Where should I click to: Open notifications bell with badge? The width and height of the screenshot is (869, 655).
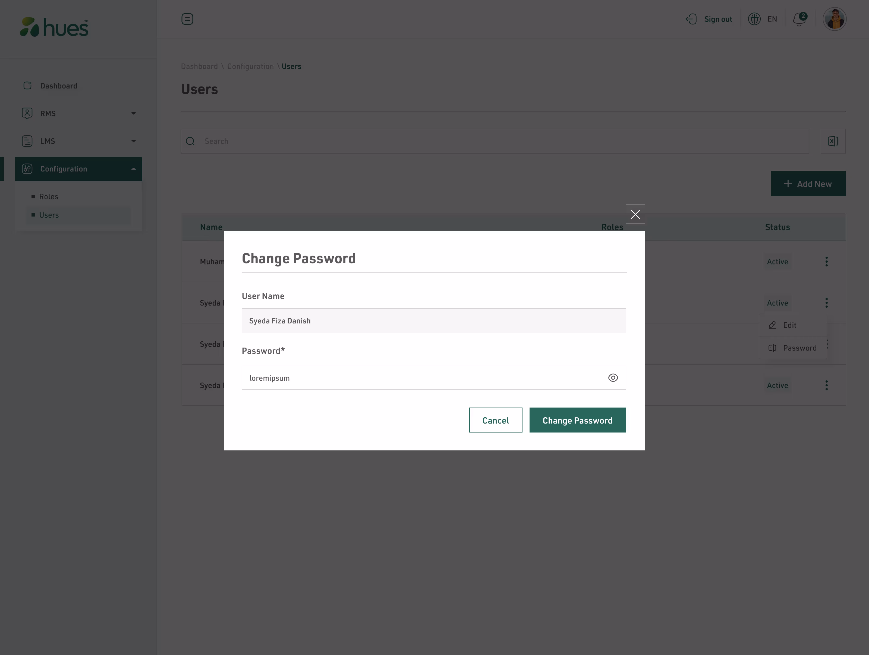(799, 19)
